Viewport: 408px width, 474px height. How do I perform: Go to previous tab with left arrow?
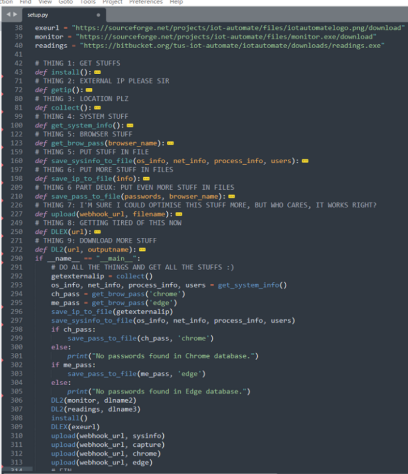pos(8,14)
